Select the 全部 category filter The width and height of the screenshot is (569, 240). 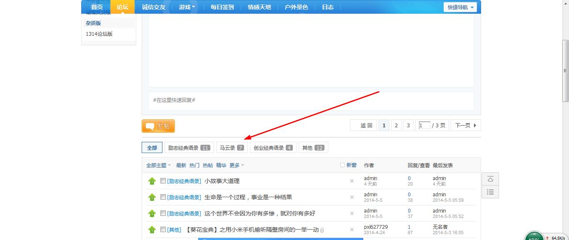(152, 148)
